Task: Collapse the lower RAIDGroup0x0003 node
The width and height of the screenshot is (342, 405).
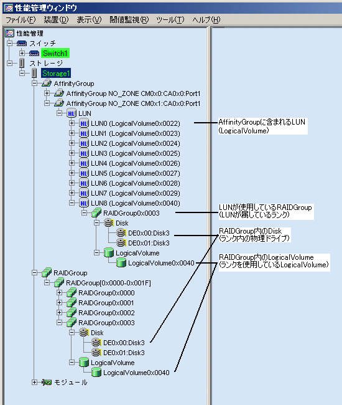Action: (59, 323)
